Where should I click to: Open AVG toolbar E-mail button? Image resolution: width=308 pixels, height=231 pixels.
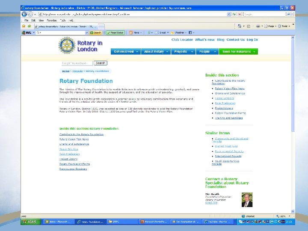pyautogui.click(x=162, y=33)
